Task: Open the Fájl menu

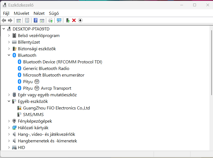Action: (x=6, y=13)
